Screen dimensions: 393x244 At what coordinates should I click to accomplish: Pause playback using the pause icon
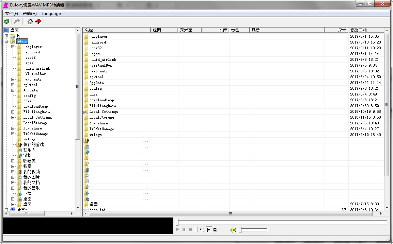184,229
